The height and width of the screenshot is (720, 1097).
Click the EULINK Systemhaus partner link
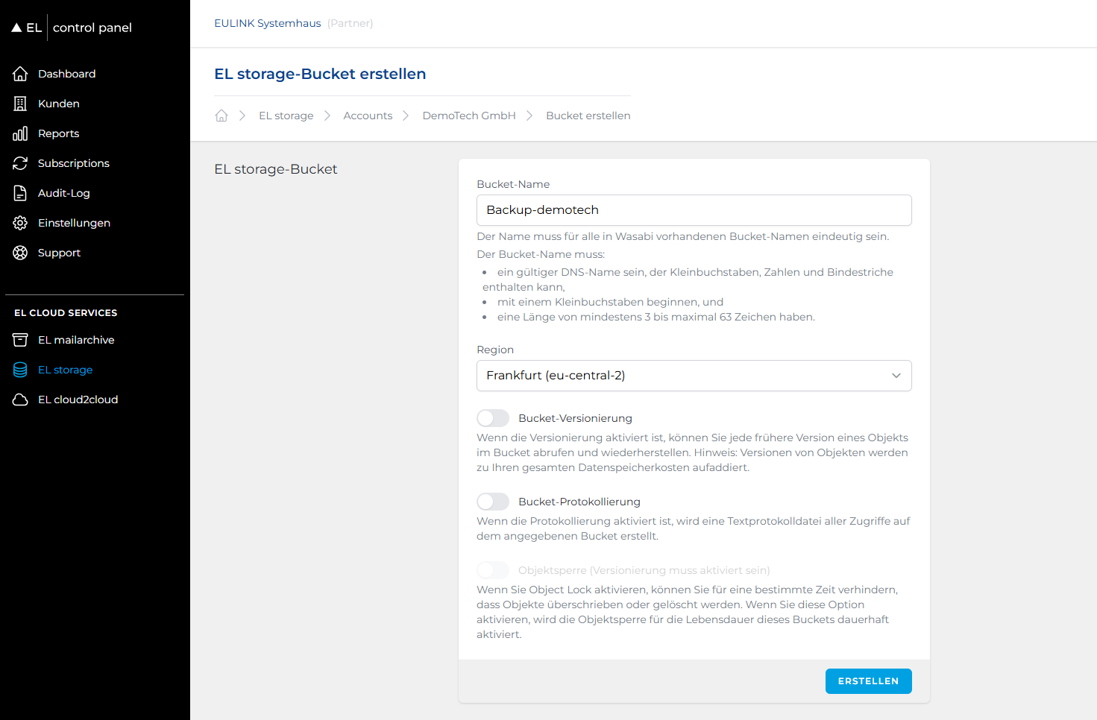[x=268, y=23]
